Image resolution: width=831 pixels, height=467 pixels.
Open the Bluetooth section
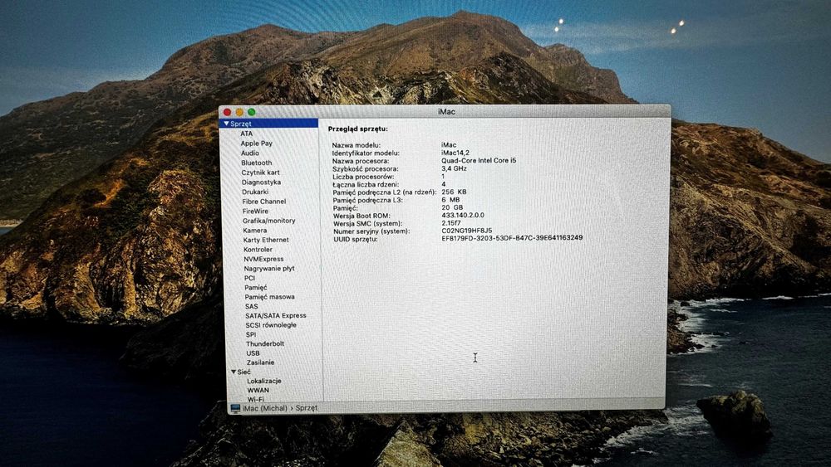click(257, 163)
